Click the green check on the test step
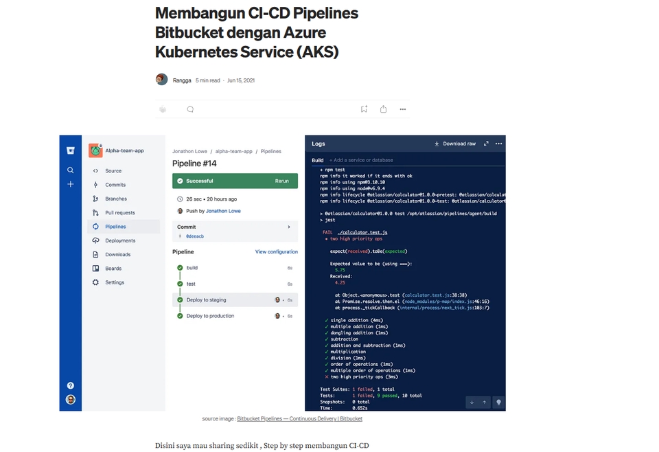The height and width of the screenshot is (452, 659). [x=179, y=283]
